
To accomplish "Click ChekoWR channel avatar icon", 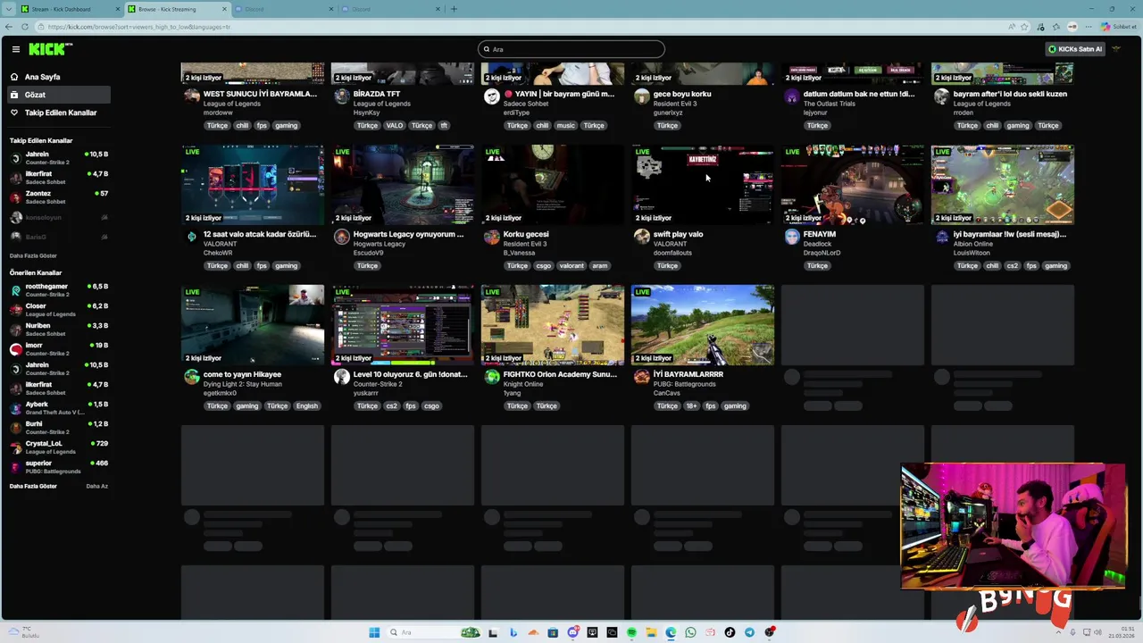I will 191,237.
